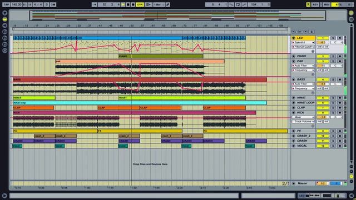Viewport: 356px width, 200px height.
Task: Click the global Record button
Action: 133,4
